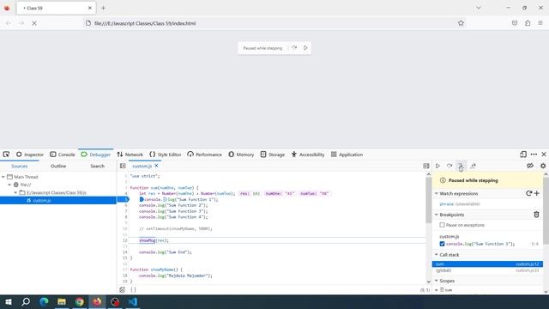
Task: Open the Firefox extensions icon
Action: click(528, 23)
